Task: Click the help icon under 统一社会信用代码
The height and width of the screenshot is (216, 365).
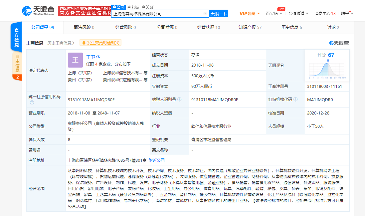Action: click(32, 103)
